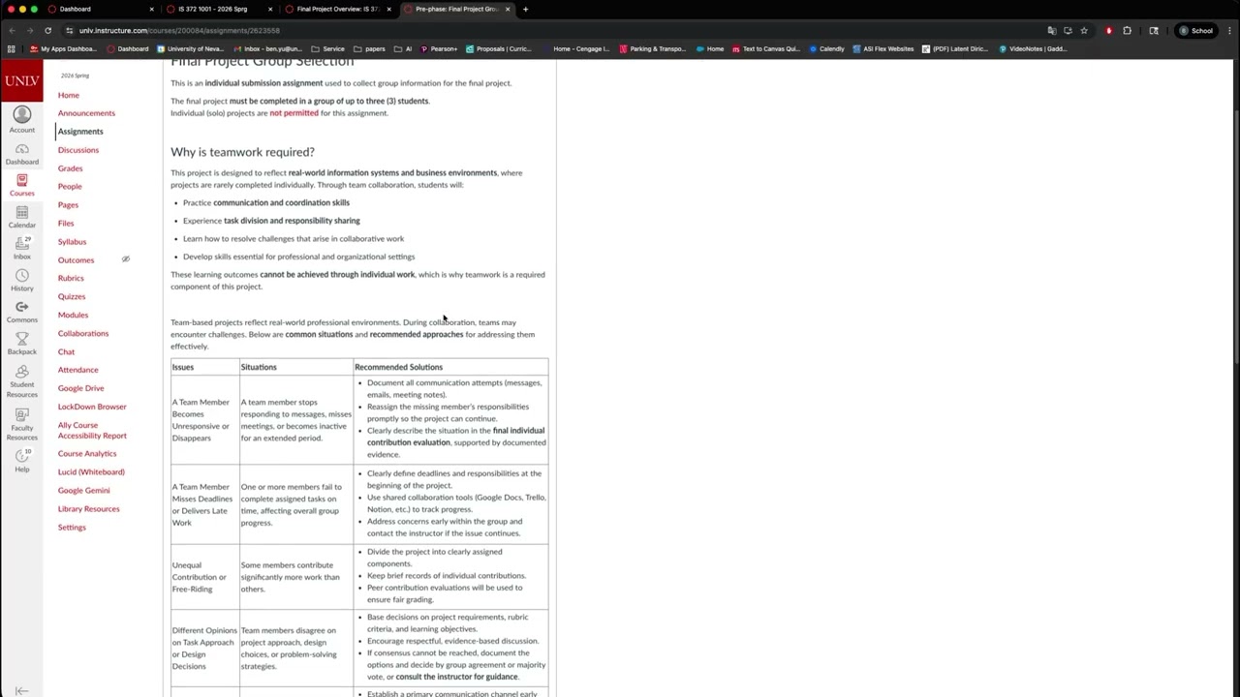The height and width of the screenshot is (697, 1240).
Task: Open the Backpack global navigation icon
Action: [x=21, y=345]
